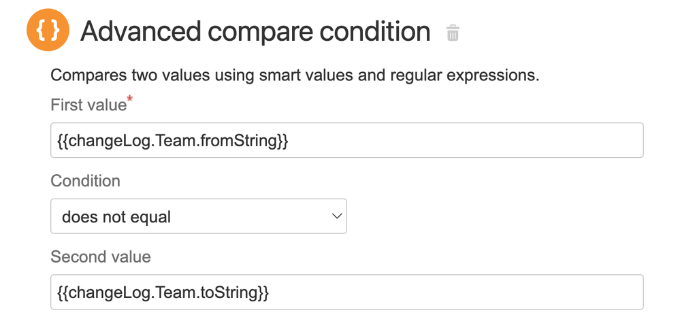This screenshot has height=334, width=680.
Task: Focus the Second value input field
Action: pyautogui.click(x=347, y=292)
